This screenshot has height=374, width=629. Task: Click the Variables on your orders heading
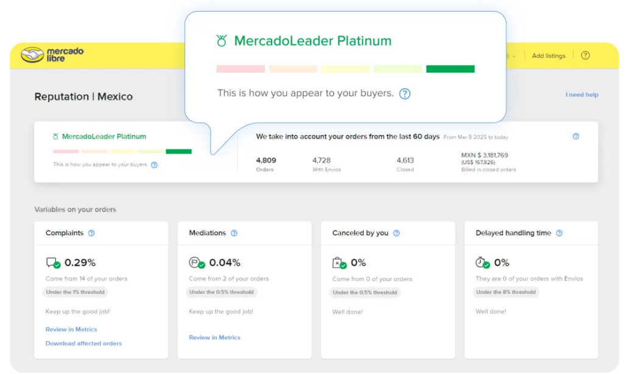[x=76, y=209]
